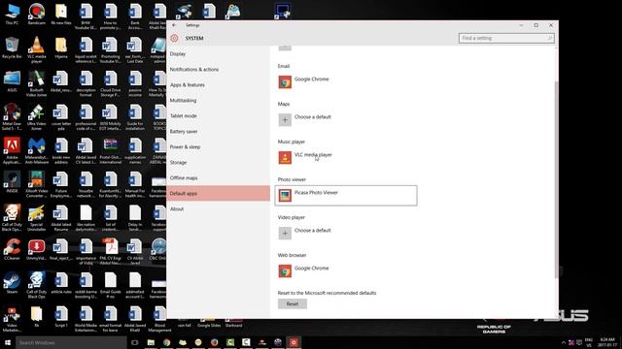
Task: Click the taskbar clock showing the date
Action: coord(607,342)
